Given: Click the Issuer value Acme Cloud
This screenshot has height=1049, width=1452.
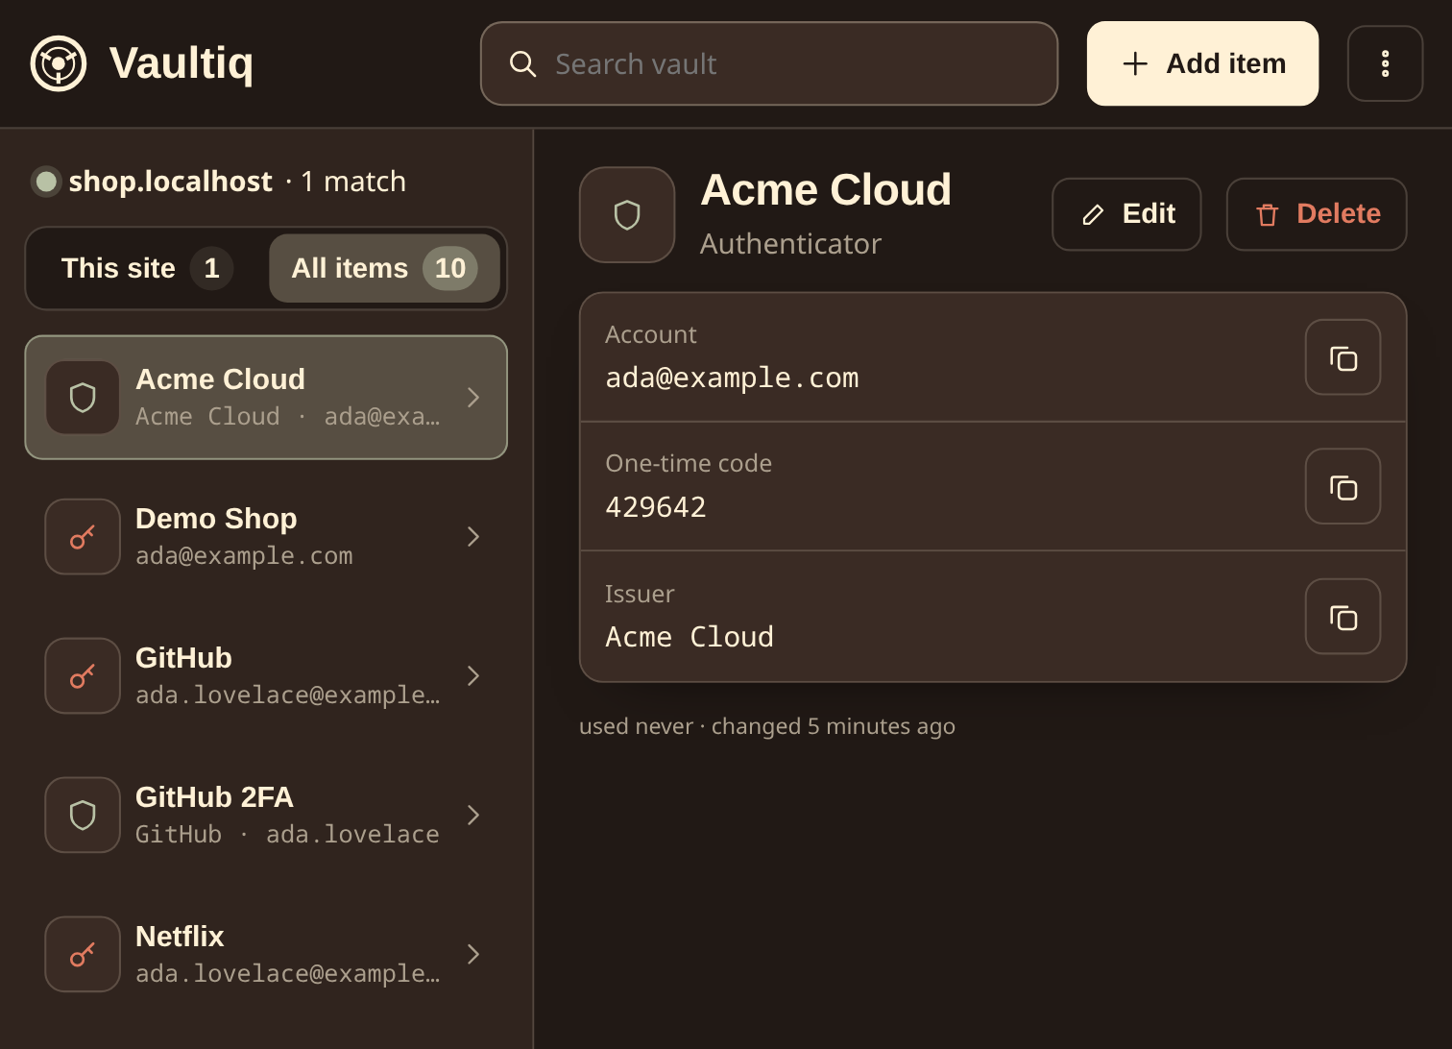Looking at the screenshot, I should (690, 637).
